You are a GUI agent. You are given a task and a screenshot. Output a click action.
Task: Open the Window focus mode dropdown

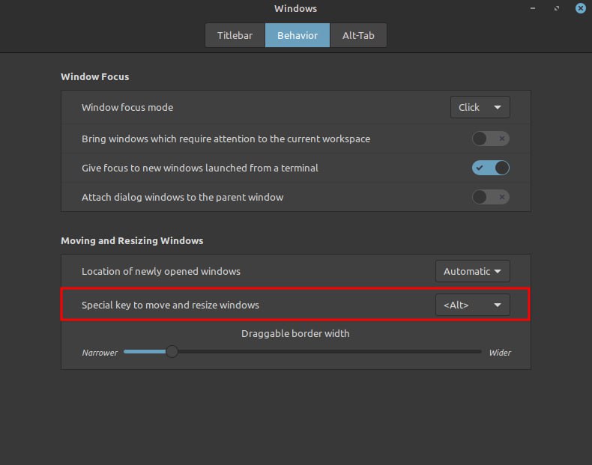480,107
